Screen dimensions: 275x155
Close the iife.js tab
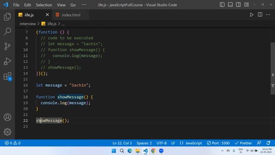pyautogui.click(x=47, y=15)
